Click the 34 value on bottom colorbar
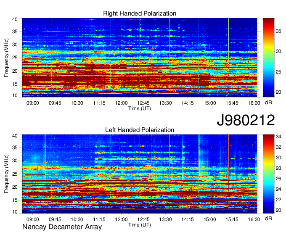 (x=278, y=137)
